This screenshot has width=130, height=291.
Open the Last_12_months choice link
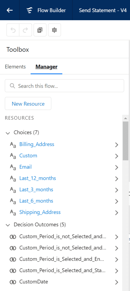click(38, 178)
